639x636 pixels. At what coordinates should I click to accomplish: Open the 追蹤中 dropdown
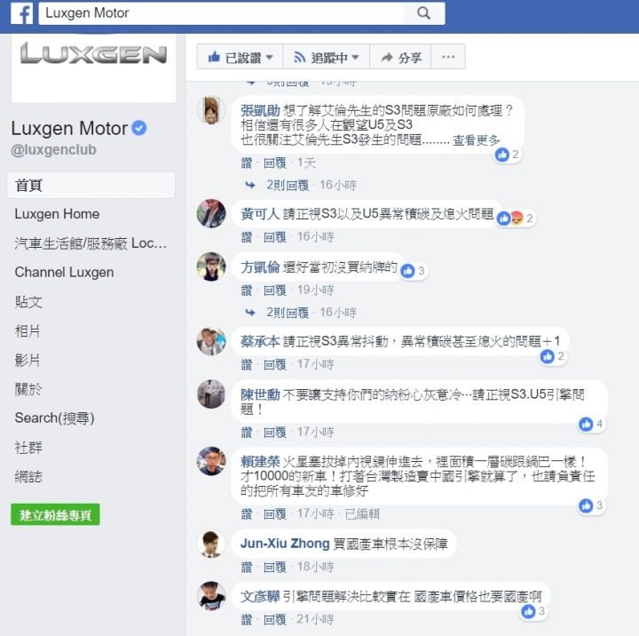(x=327, y=57)
